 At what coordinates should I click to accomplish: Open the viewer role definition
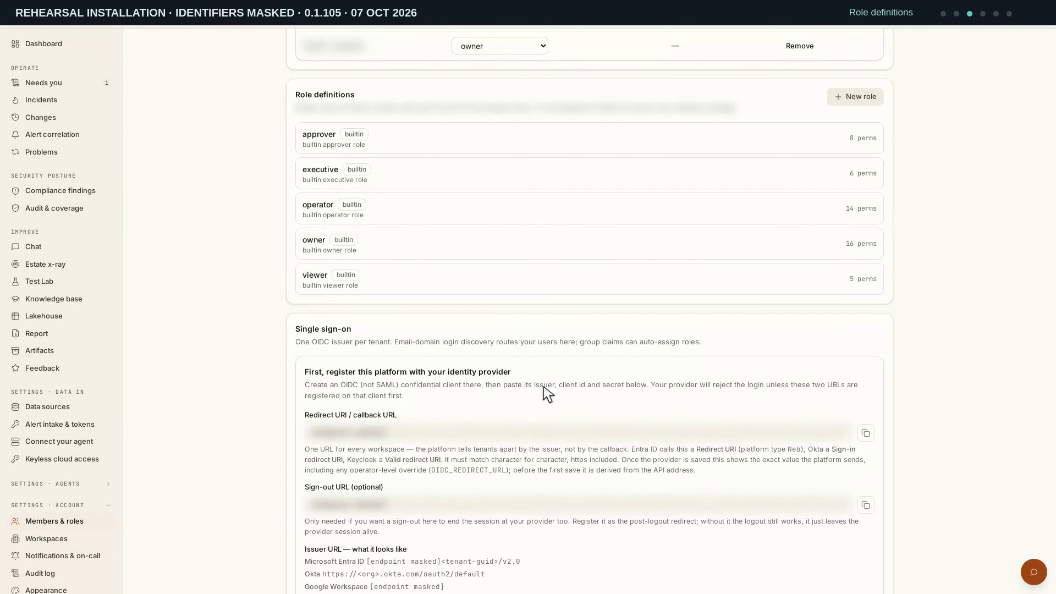tap(590, 279)
